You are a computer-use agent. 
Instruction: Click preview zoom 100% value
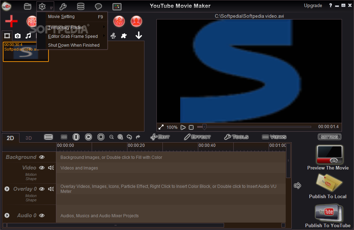coord(172,127)
